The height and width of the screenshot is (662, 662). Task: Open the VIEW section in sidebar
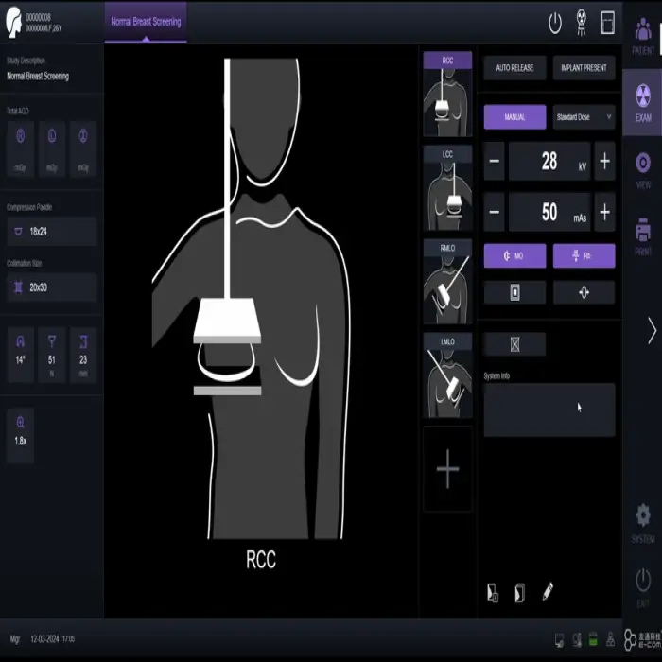pos(642,168)
